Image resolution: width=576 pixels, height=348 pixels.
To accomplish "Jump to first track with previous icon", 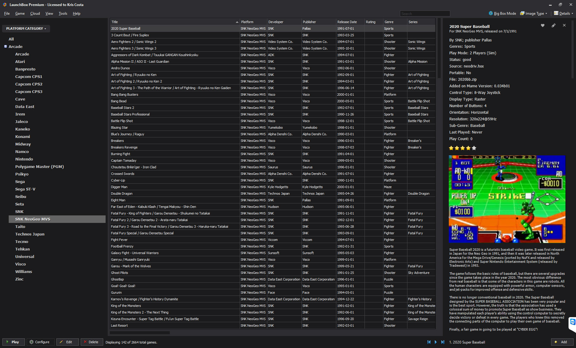I will 429,342.
